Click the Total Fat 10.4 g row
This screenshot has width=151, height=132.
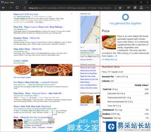pyautogui.click(x=125, y=89)
